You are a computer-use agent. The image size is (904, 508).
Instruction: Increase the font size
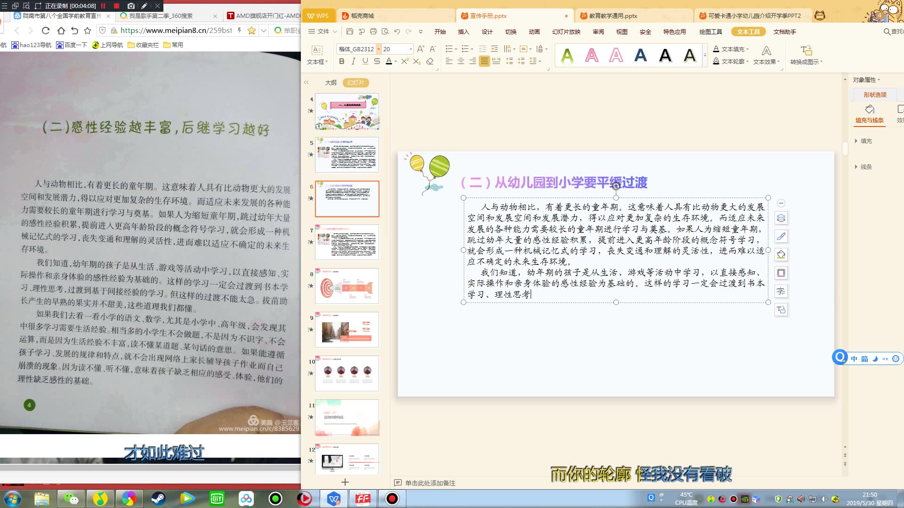click(x=421, y=49)
